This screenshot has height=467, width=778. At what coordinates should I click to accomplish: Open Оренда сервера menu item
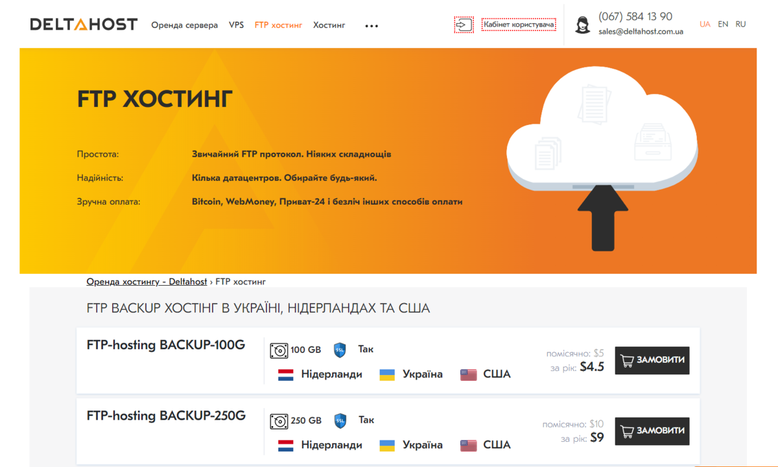click(185, 25)
